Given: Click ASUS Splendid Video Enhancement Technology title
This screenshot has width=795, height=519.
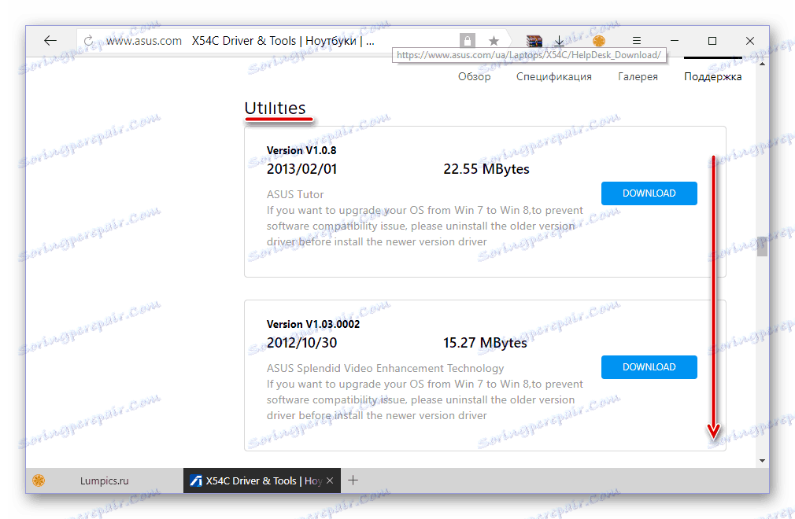Looking at the screenshot, I should [386, 368].
